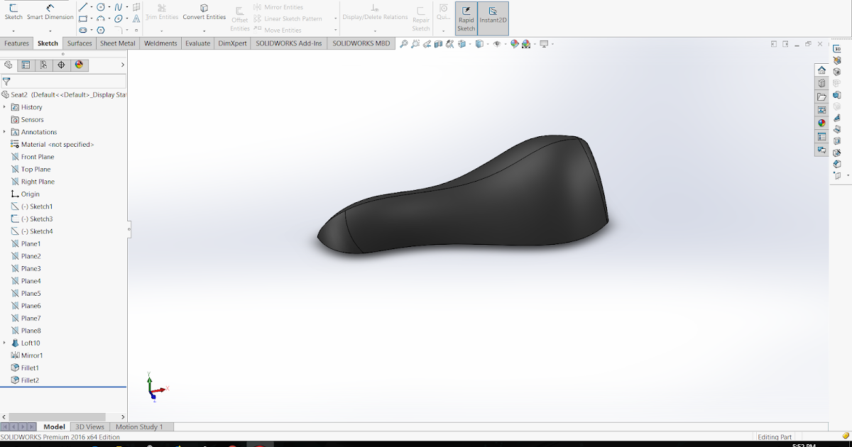Open the View Orientation dropdown
Viewport: 852px width, 447px height.
coord(460,44)
